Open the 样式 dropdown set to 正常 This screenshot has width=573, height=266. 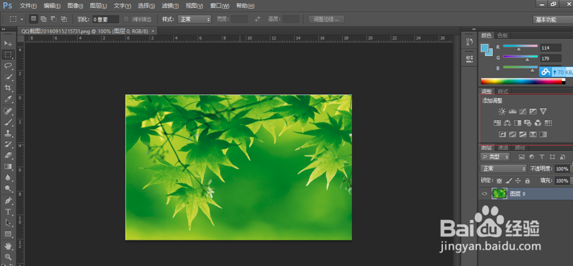pyautogui.click(x=194, y=19)
